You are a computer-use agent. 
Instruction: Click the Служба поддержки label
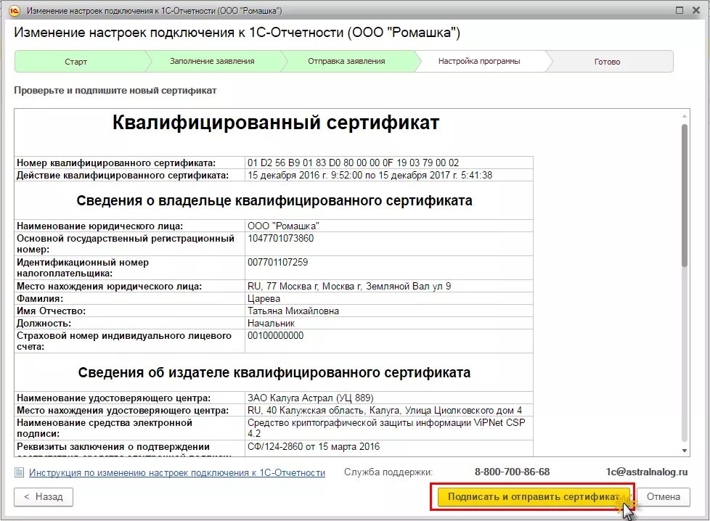tap(388, 472)
